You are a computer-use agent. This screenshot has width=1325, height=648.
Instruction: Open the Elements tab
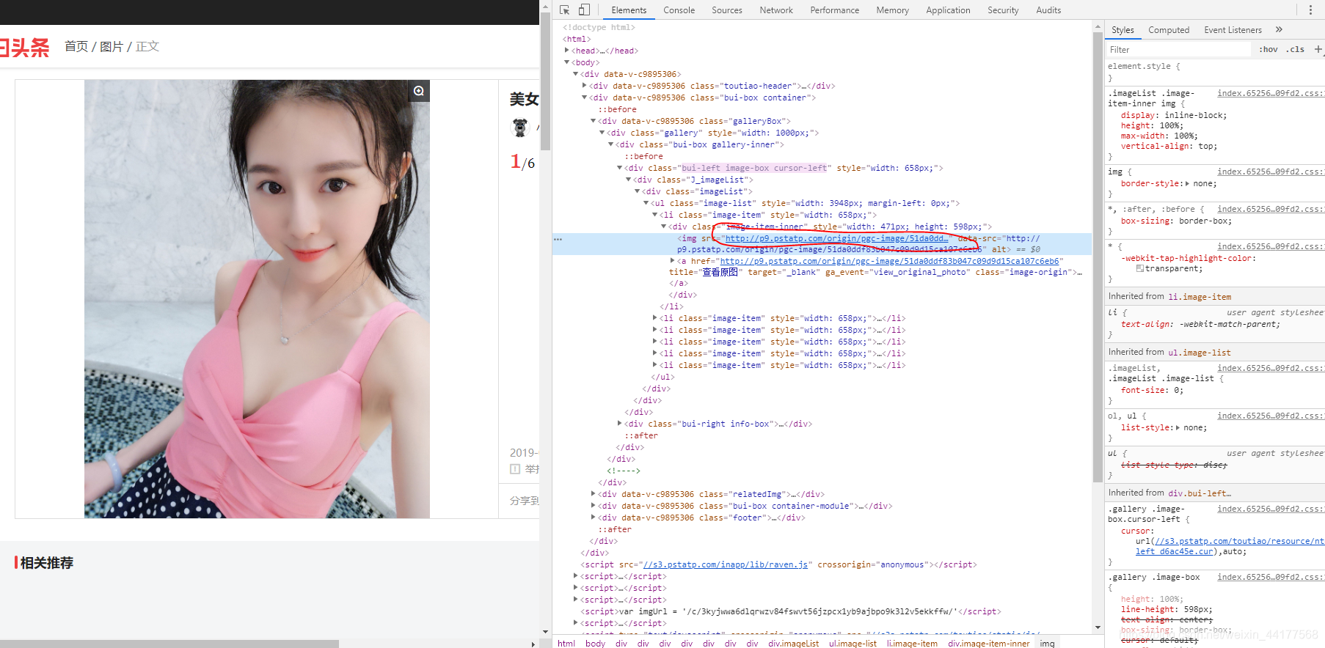tap(629, 10)
